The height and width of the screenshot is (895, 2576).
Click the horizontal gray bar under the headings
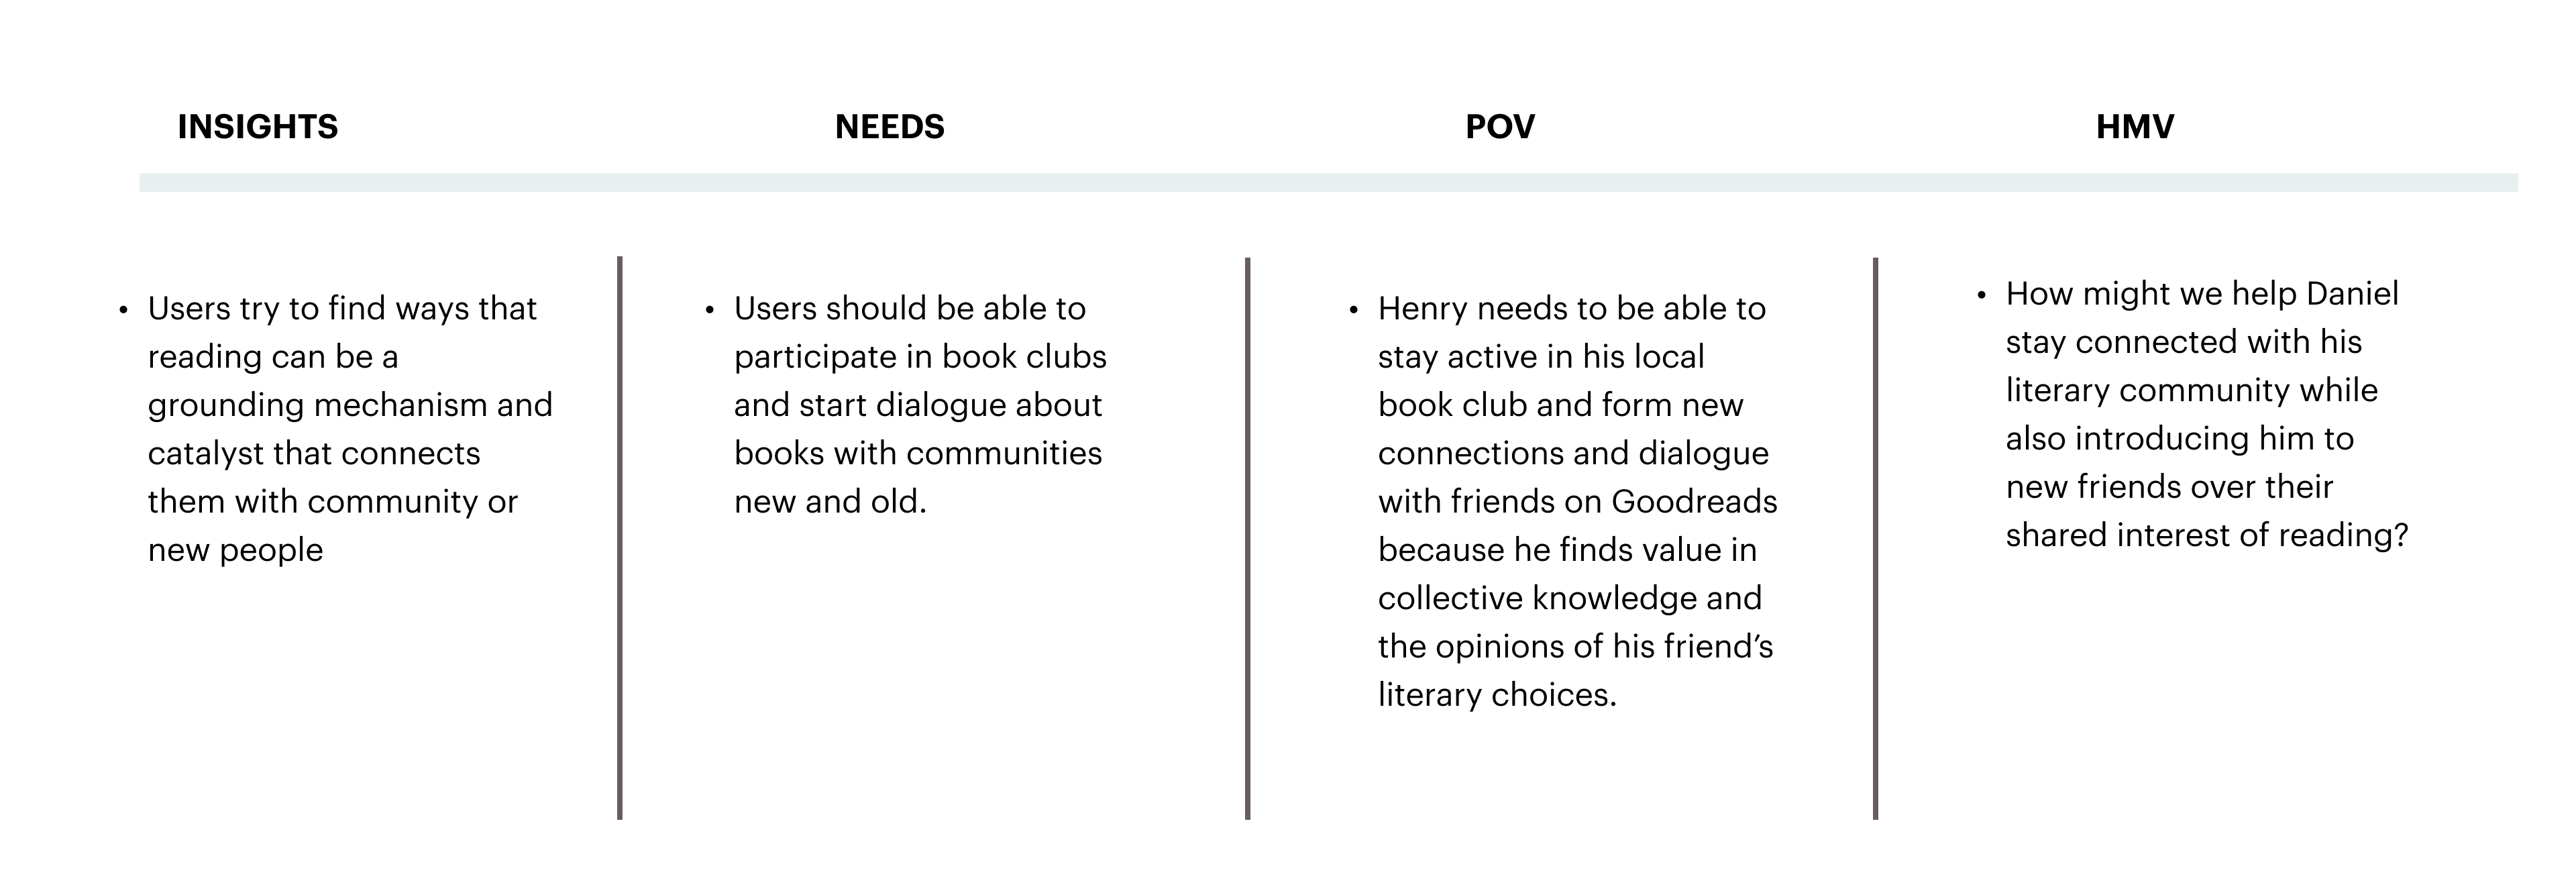[1328, 183]
